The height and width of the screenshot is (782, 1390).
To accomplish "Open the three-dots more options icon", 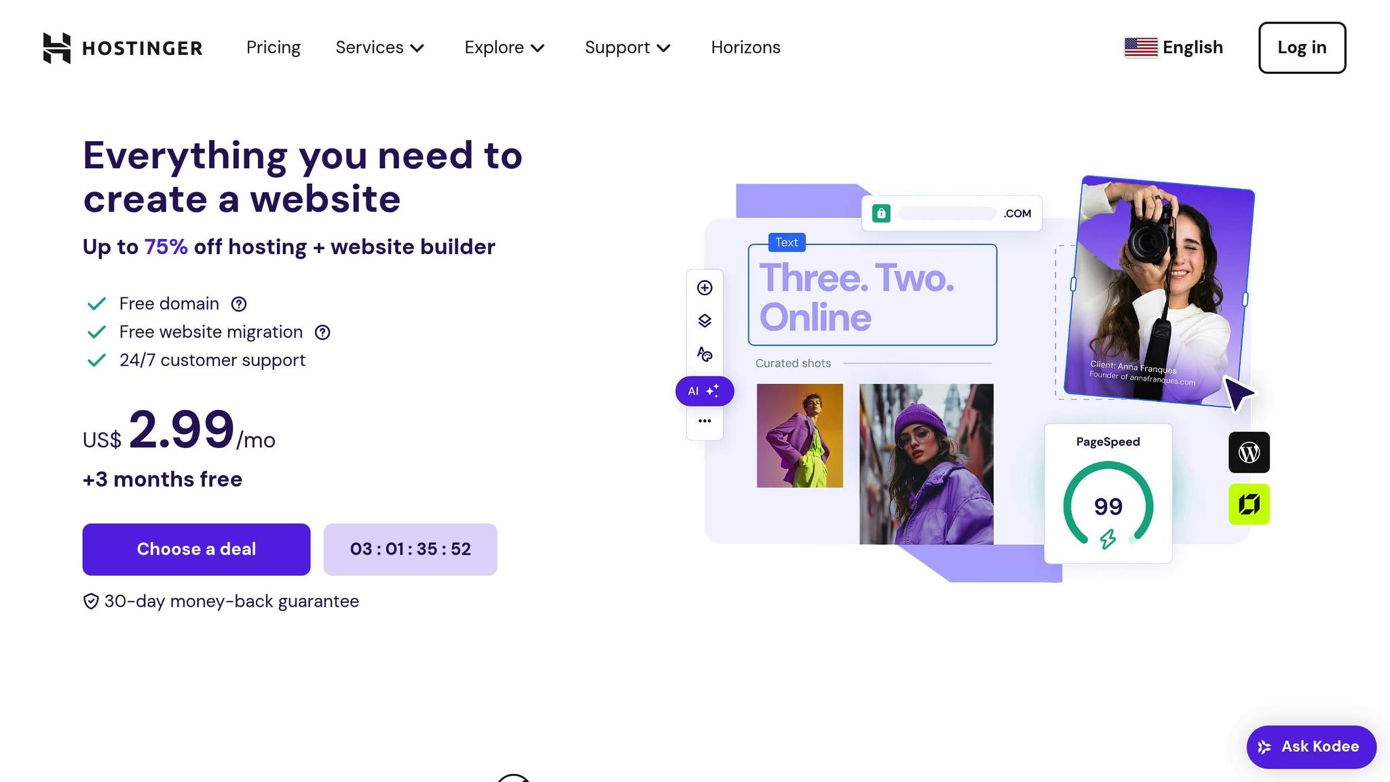I will click(x=705, y=421).
